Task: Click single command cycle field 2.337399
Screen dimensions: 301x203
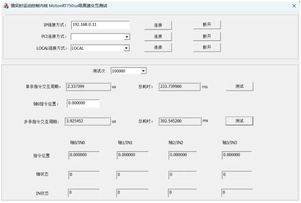Action: (88, 86)
